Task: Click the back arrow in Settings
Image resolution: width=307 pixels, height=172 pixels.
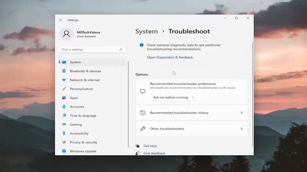Action: [x=61, y=20]
